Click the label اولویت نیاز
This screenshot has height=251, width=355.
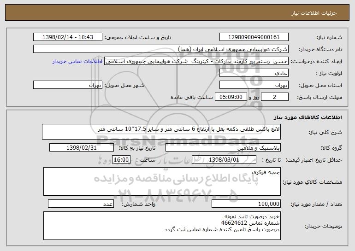pos(329,73)
